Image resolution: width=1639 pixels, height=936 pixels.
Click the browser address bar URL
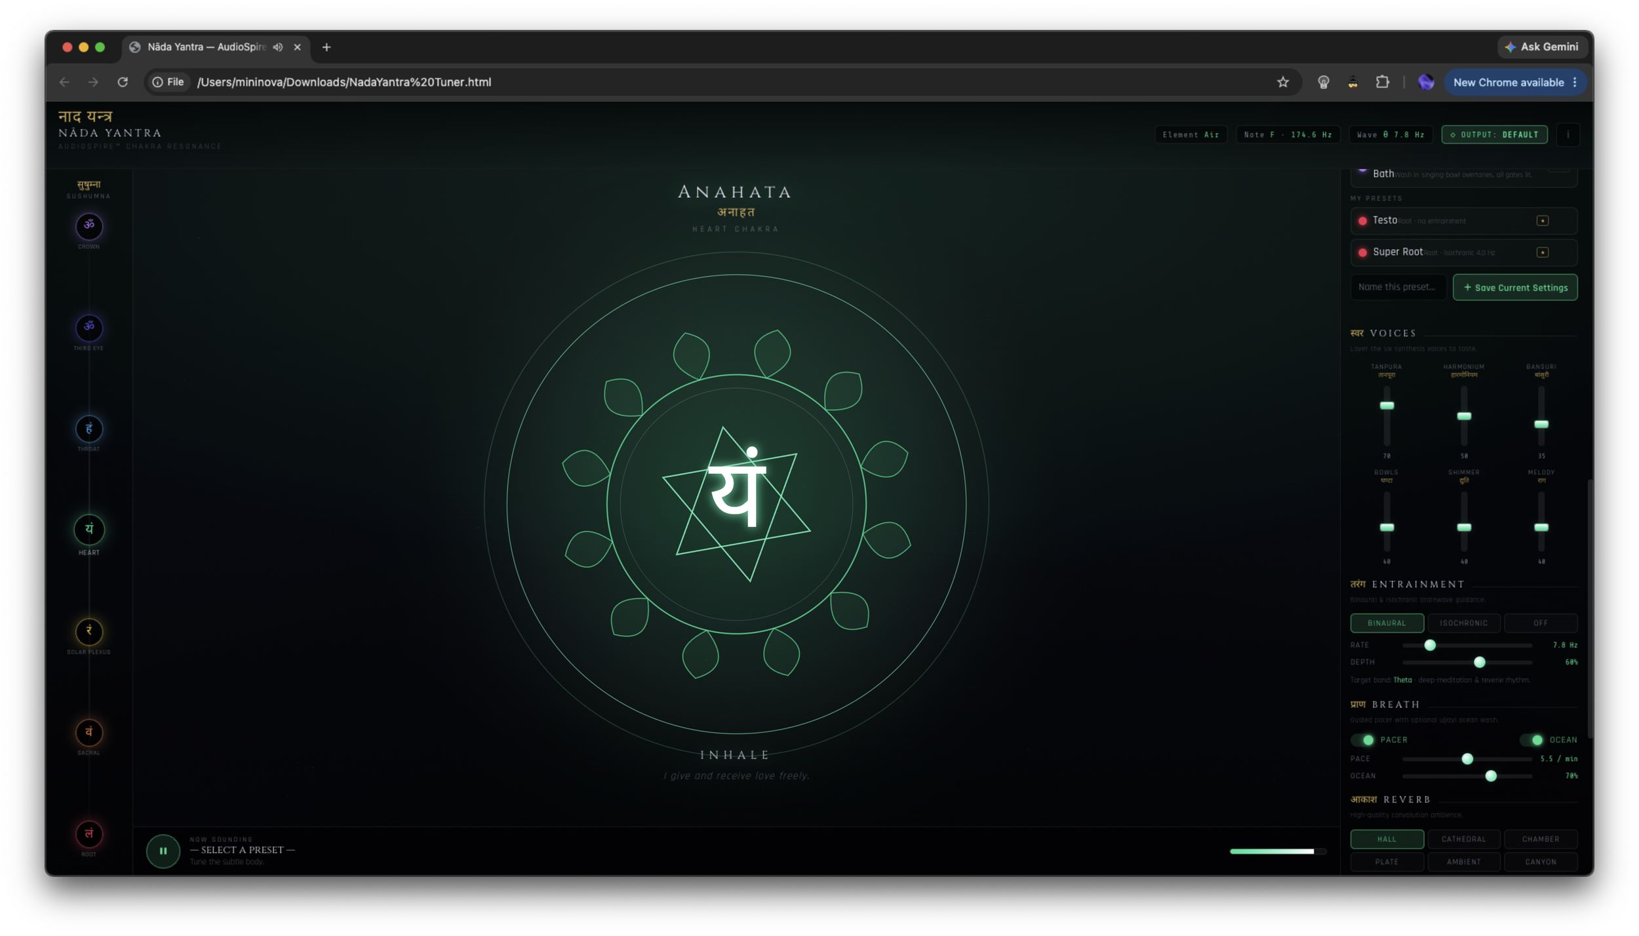(x=344, y=82)
